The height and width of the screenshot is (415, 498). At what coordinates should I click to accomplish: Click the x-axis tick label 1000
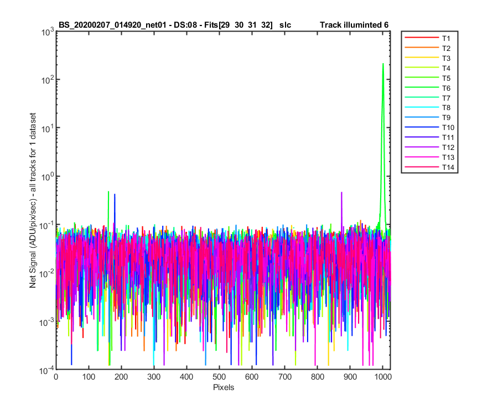[x=383, y=377]
